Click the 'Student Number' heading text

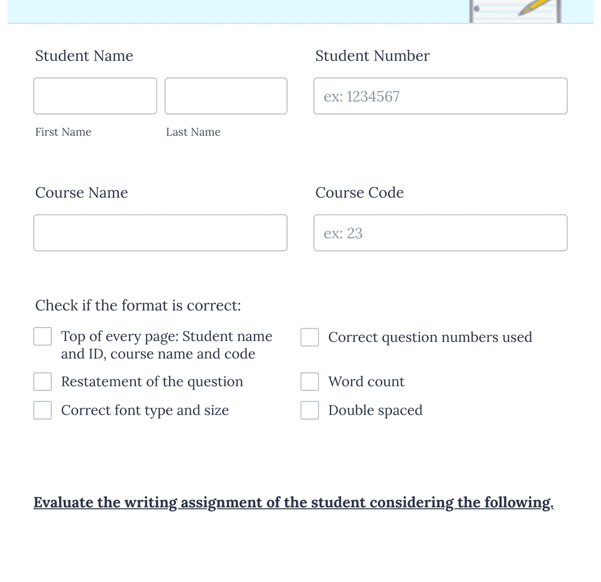click(372, 55)
